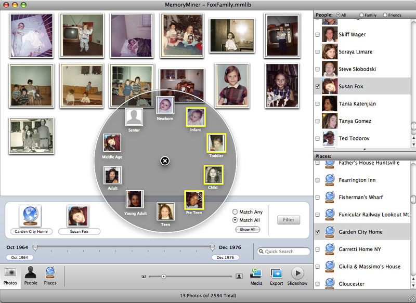Viewport: 416px width, 303px height.
Task: Uncheck the Garden City Home place checkbox
Action: (x=318, y=232)
